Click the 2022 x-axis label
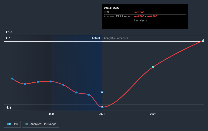This screenshot has width=208, height=131. [x=153, y=114]
